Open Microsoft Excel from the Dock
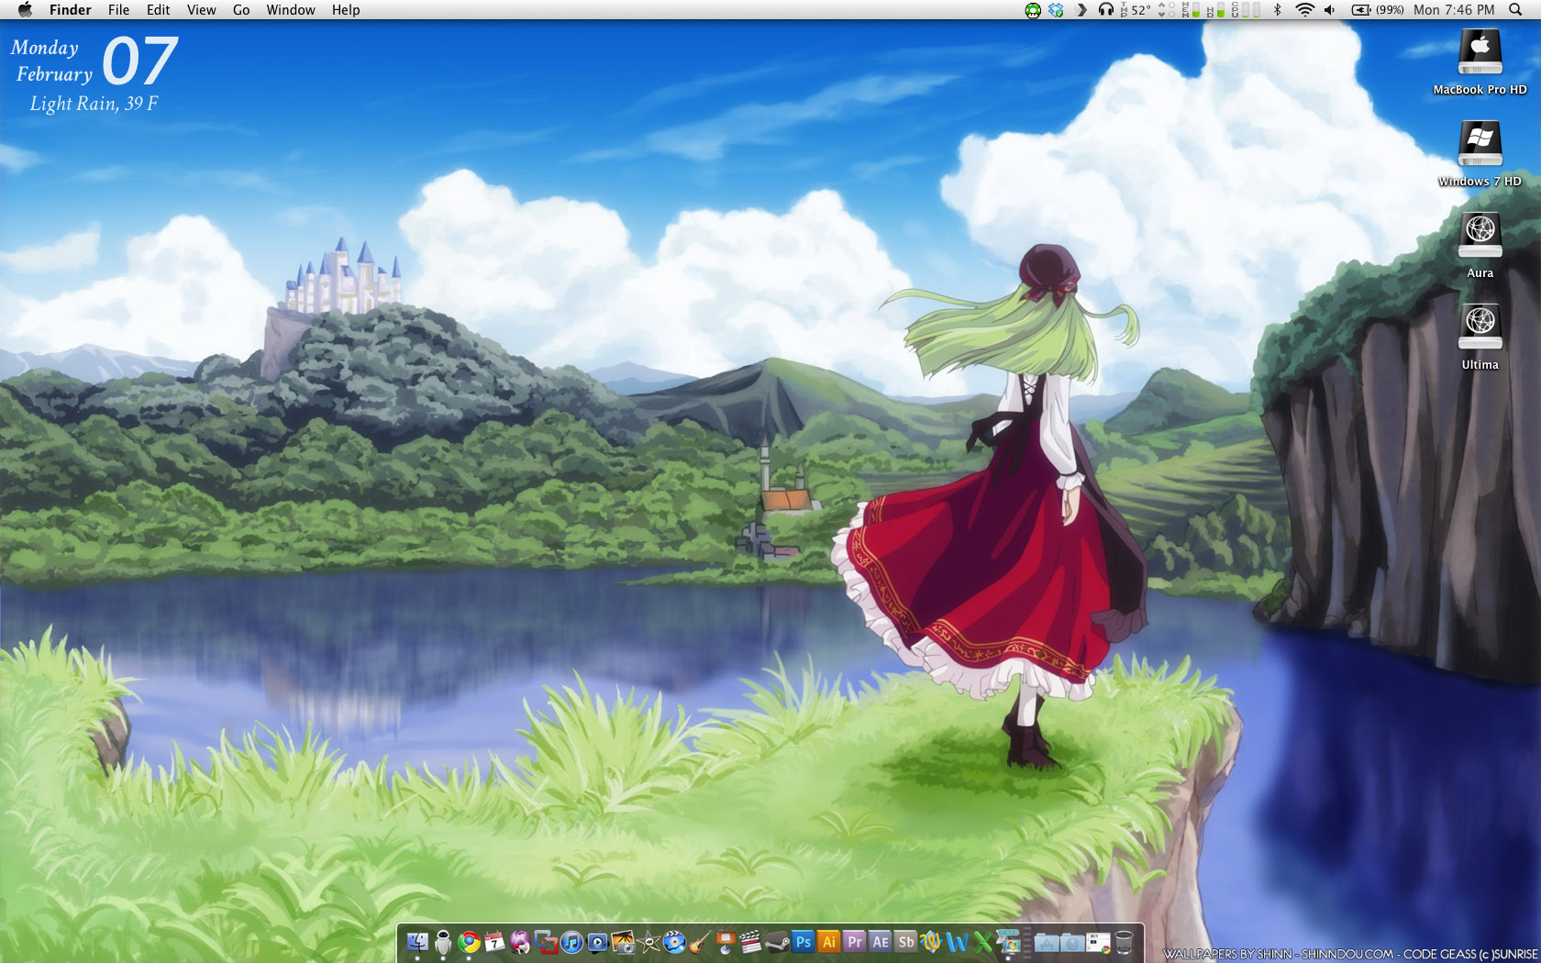Screen dimensions: 1541x963 (982, 942)
